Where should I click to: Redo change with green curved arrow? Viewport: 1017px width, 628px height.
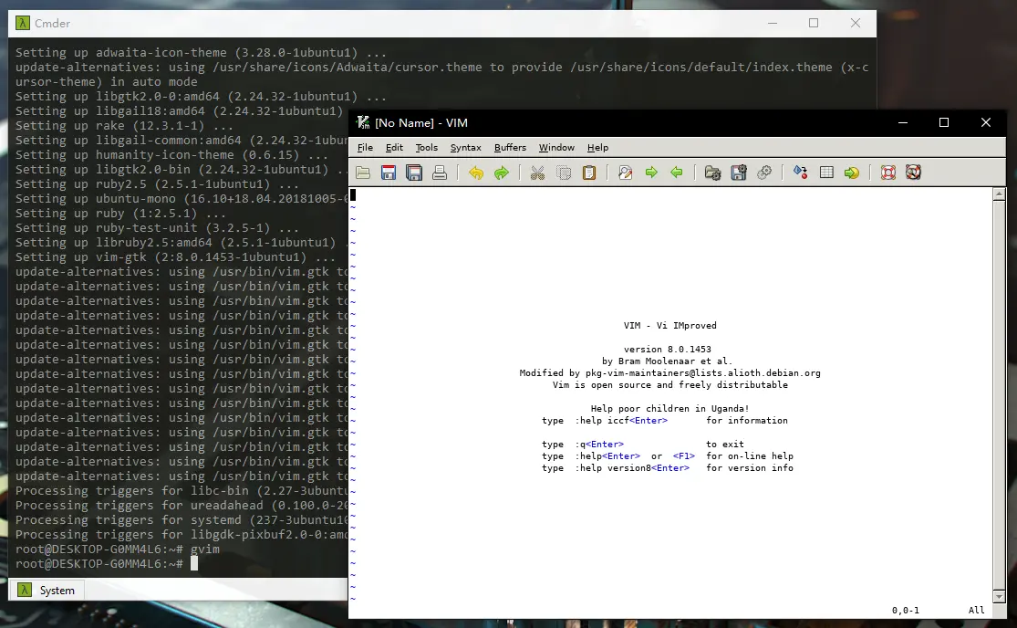coord(502,173)
